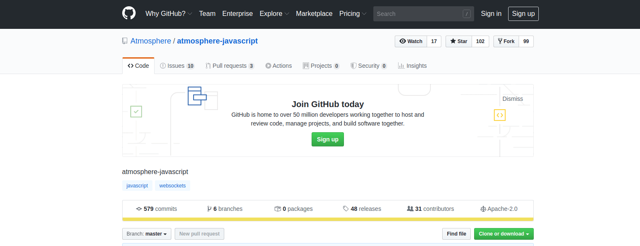Image resolution: width=640 pixels, height=246 pixels.
Task: Expand the Explore dropdown menu
Action: pyautogui.click(x=274, y=13)
